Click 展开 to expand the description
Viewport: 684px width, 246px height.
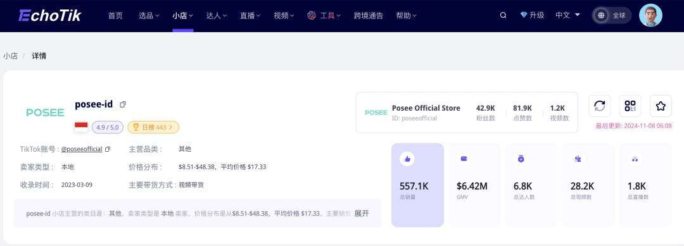[x=361, y=213]
